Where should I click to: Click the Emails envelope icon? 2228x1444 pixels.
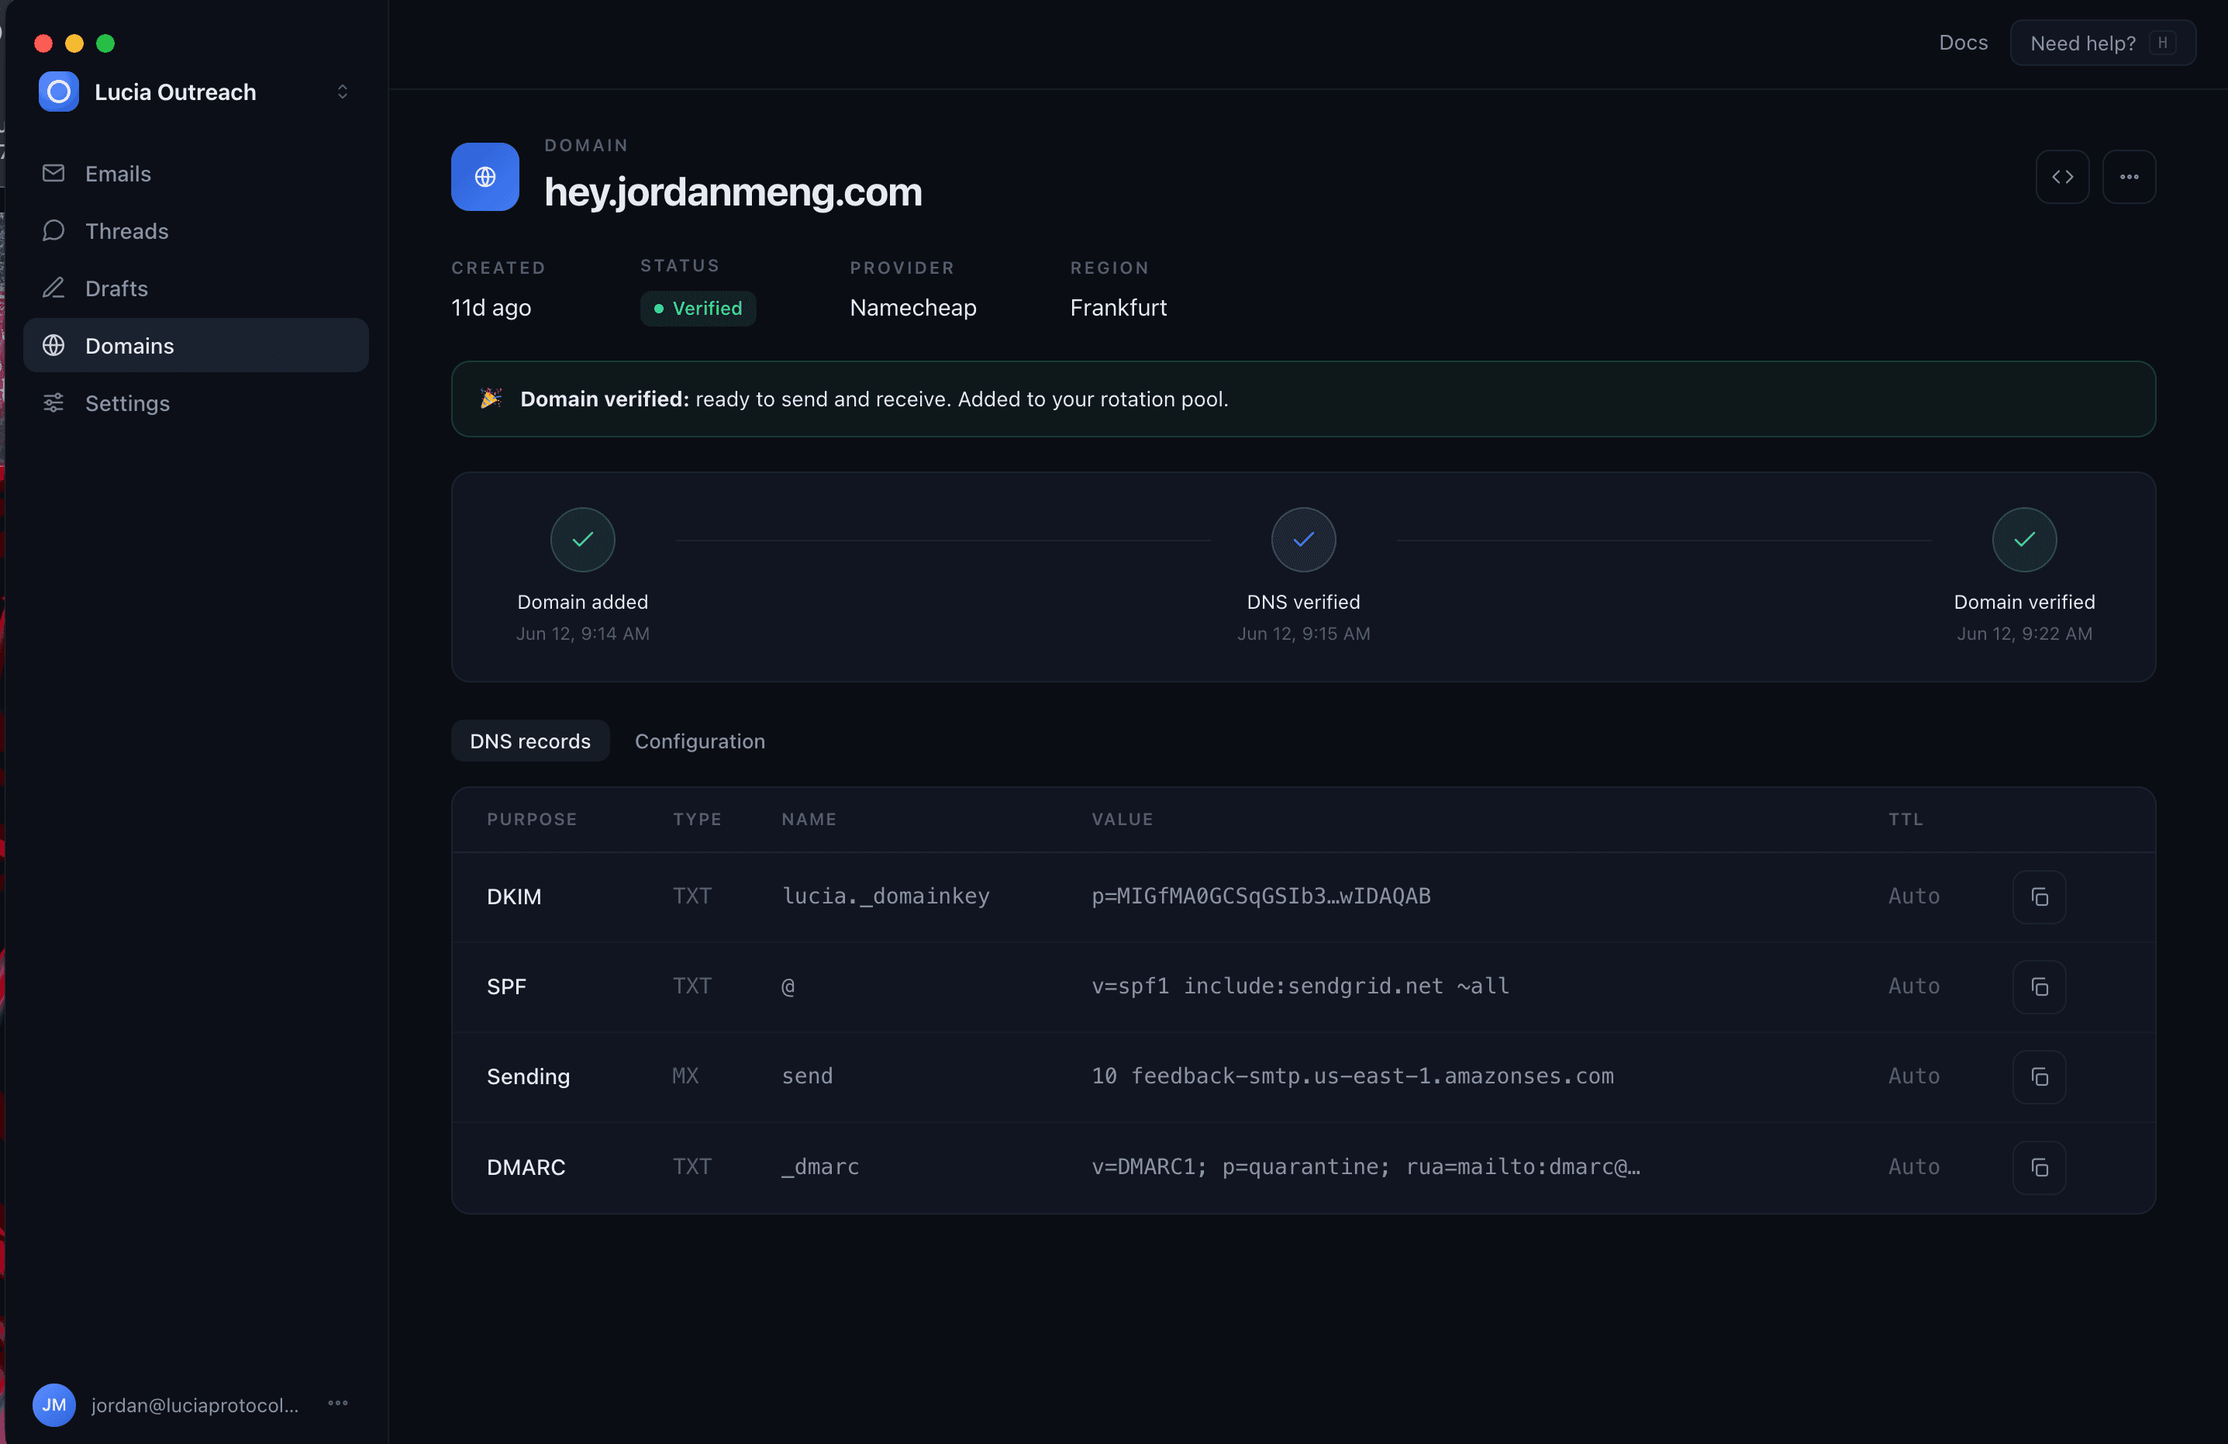click(x=53, y=173)
